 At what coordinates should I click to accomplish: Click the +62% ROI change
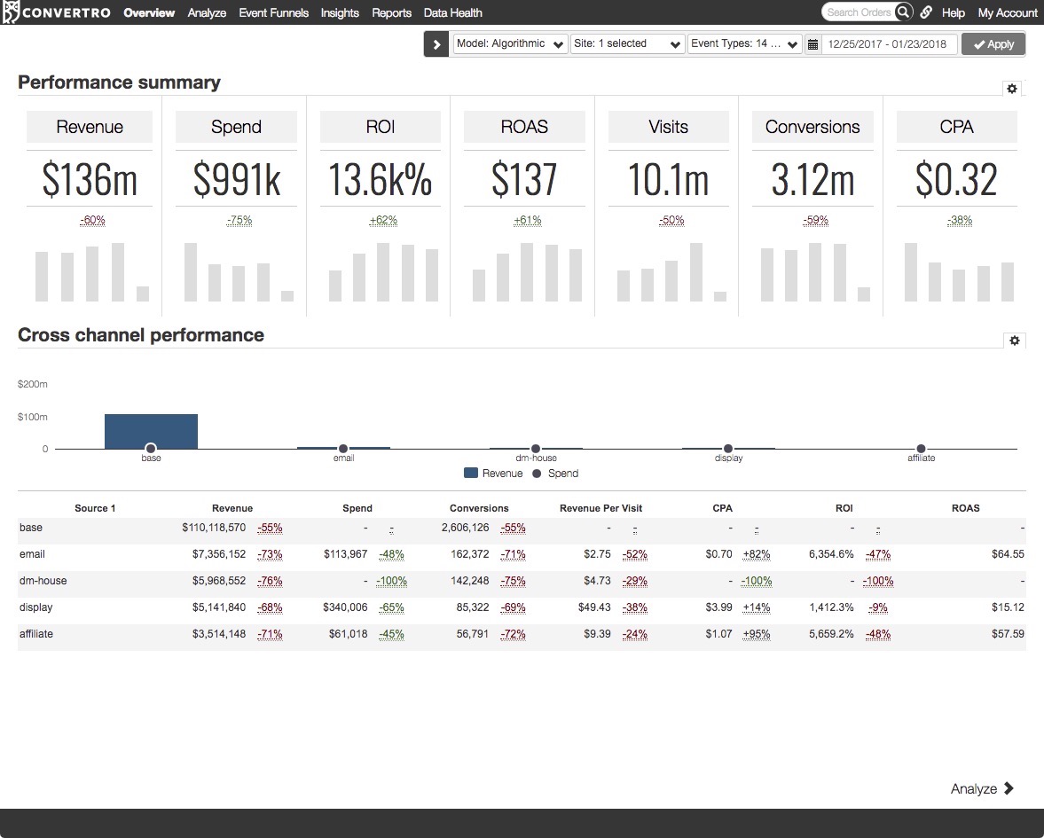coord(383,220)
